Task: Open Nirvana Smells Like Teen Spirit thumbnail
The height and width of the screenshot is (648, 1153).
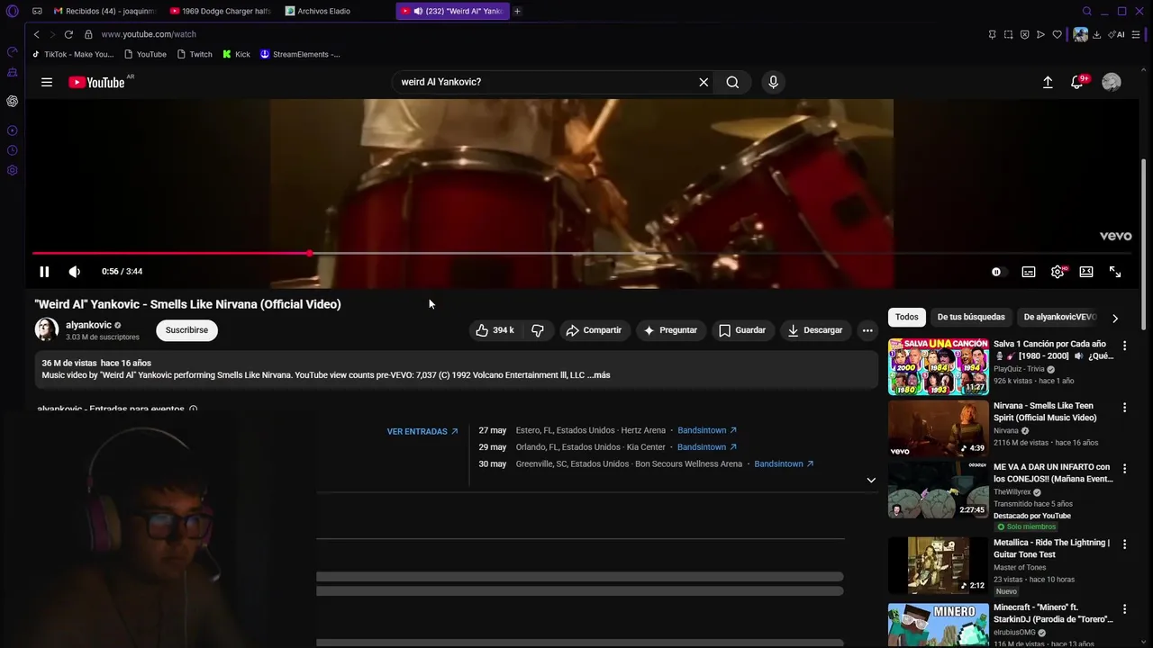Action: [x=938, y=428]
